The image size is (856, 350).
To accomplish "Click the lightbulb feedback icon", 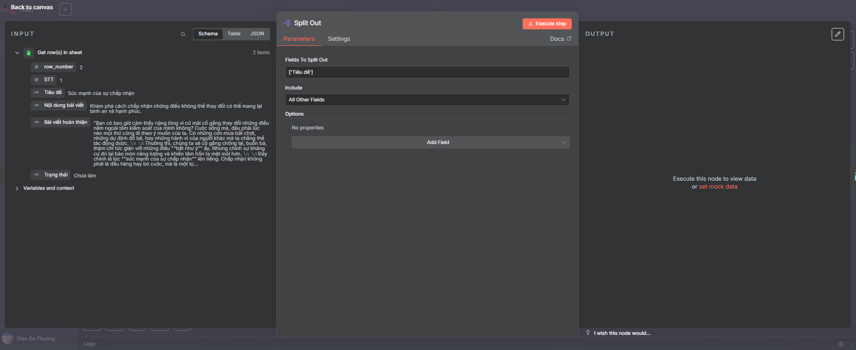I will [588, 333].
